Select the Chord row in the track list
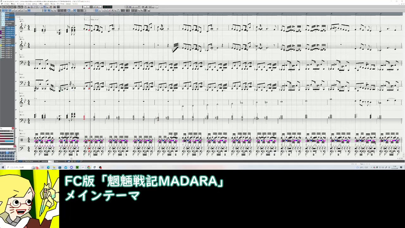This screenshot has height=228, width=405. [x=10, y=18]
